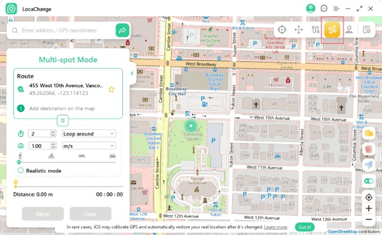382x235 pixels.
Task: Click the Broadway-City Hall station label
Action: click(177, 91)
